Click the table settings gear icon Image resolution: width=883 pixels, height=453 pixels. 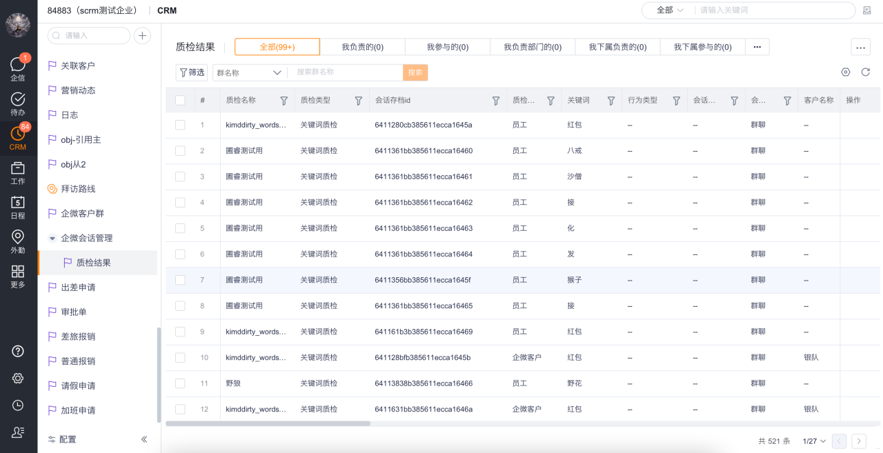click(846, 72)
